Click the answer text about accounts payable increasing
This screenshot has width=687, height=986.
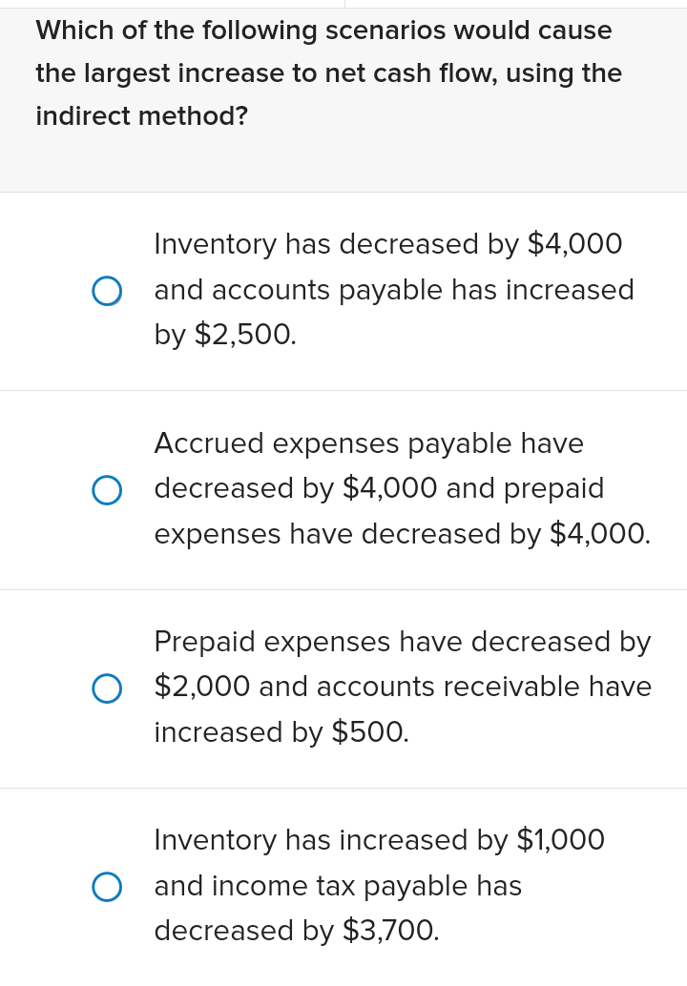394,290
